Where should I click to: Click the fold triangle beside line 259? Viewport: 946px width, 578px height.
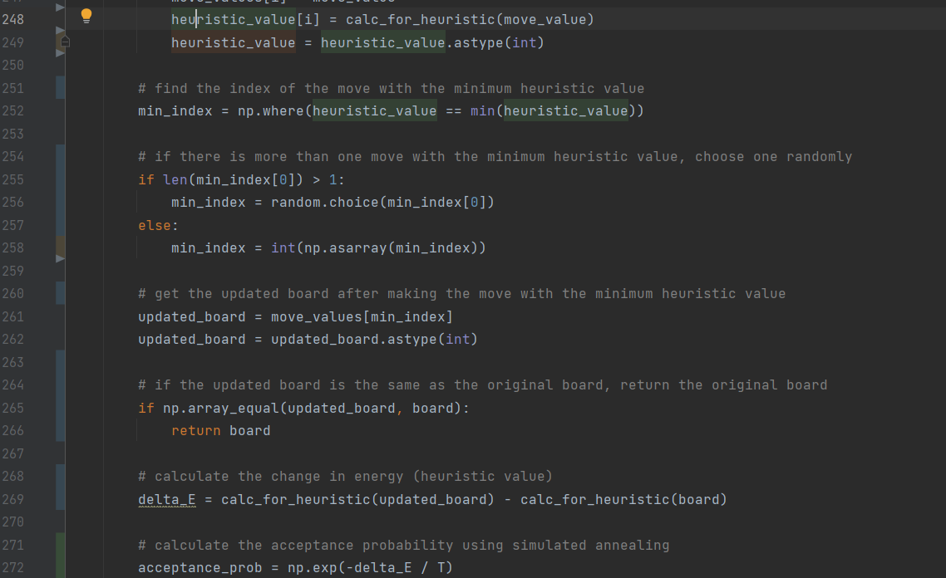pyautogui.click(x=58, y=258)
